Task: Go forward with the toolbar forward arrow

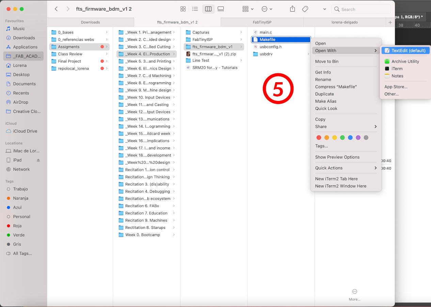Action: [68, 9]
